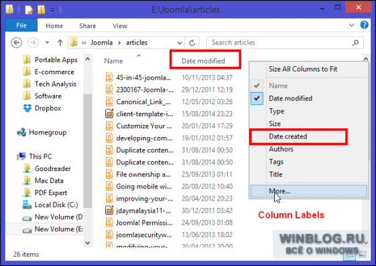Click date cell 25/09/2013 01:11
Screen dimensions: 376x266
(207, 174)
